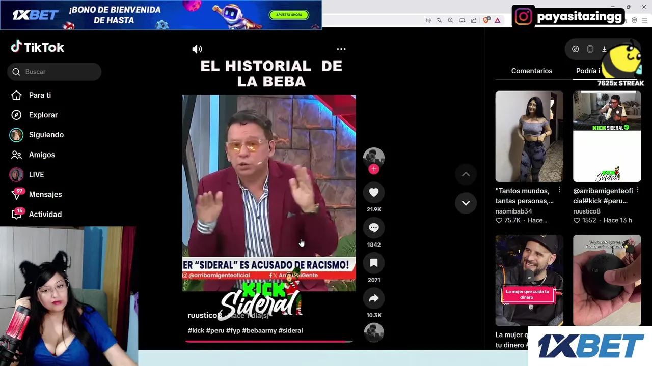
Task: Open the video's three-dot options menu
Action: click(x=341, y=49)
